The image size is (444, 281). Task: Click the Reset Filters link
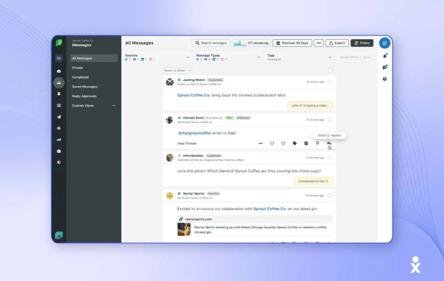point(349,57)
